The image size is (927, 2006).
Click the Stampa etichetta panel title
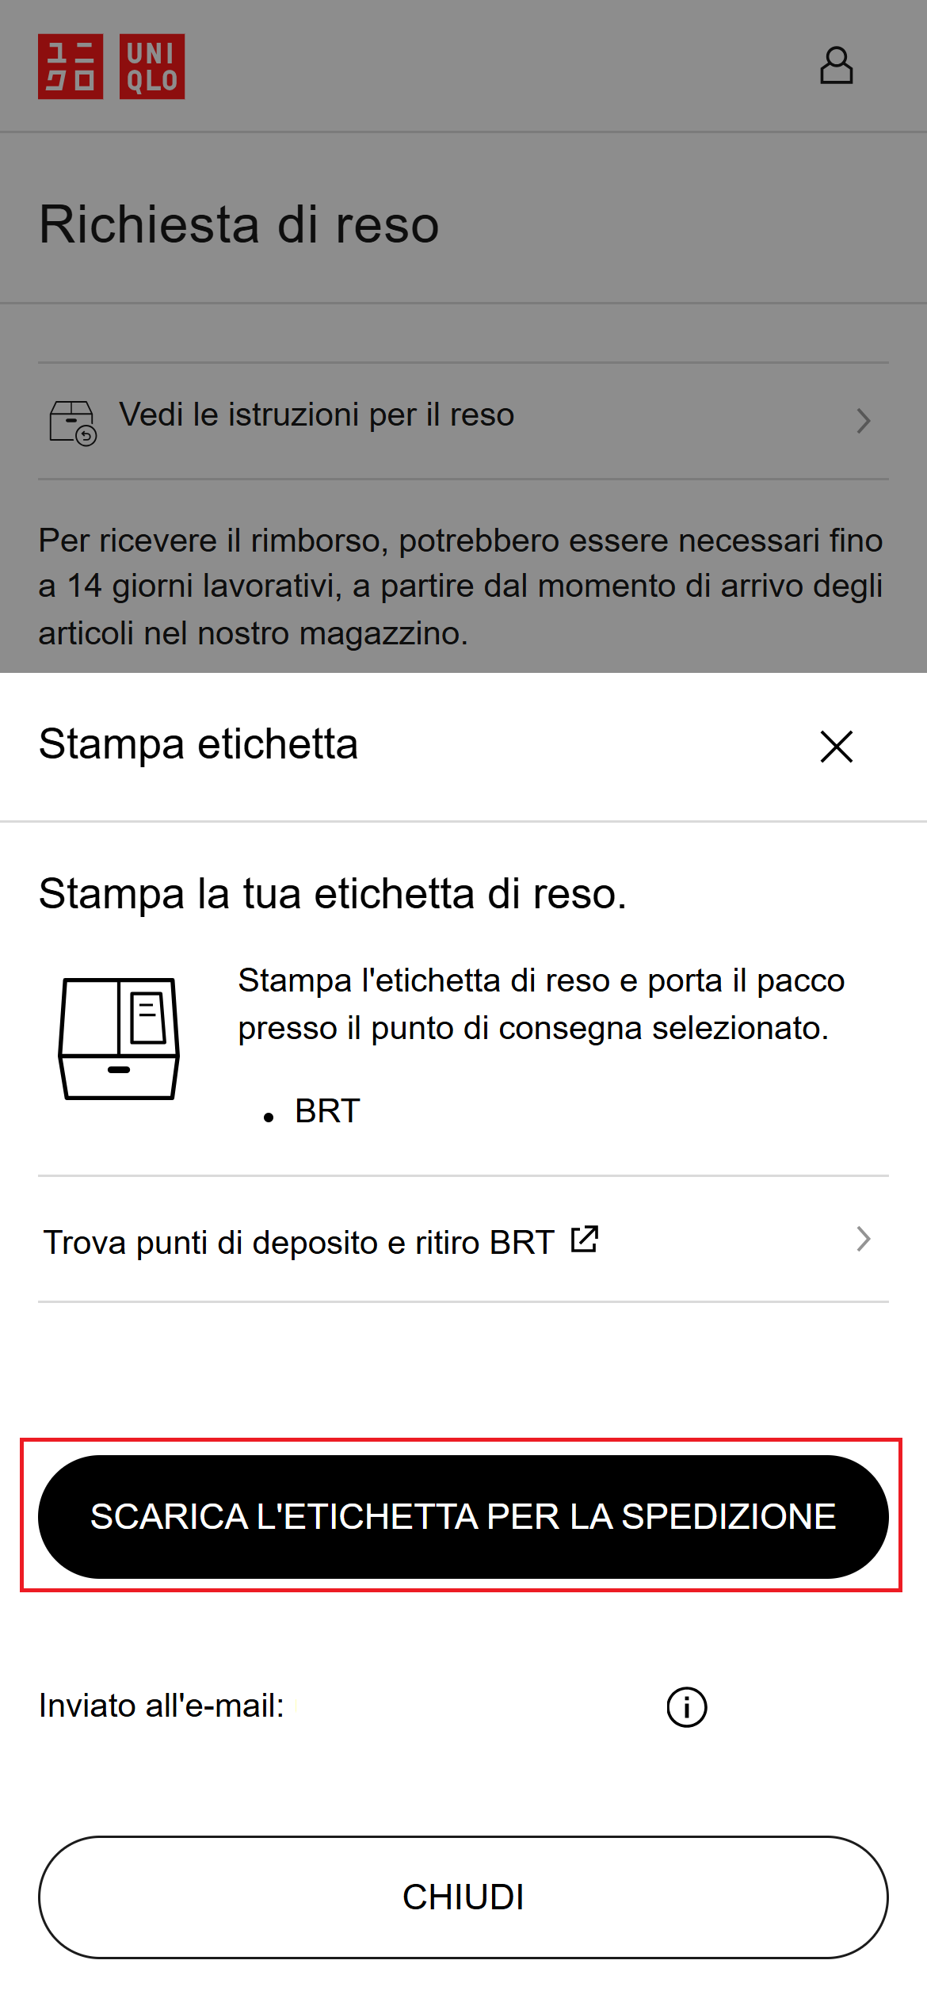tap(198, 744)
